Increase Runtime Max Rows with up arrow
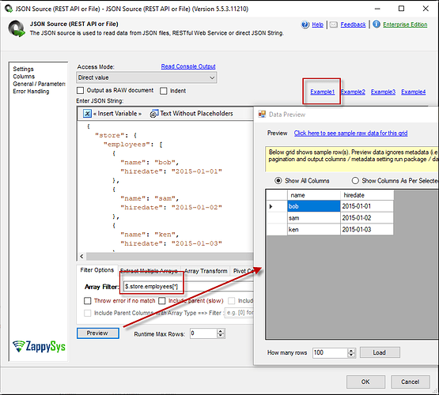The image size is (439, 395). point(221,331)
